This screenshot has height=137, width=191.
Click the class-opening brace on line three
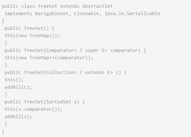pyautogui.click(x=3, y=21)
